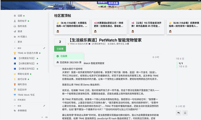Open 【大赛交流专区】 category
Viewport: 201px width, 120px height.
[x=26, y=69]
